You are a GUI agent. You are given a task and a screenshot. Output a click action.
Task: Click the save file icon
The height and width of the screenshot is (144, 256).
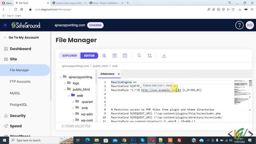pyautogui.click(x=115, y=56)
